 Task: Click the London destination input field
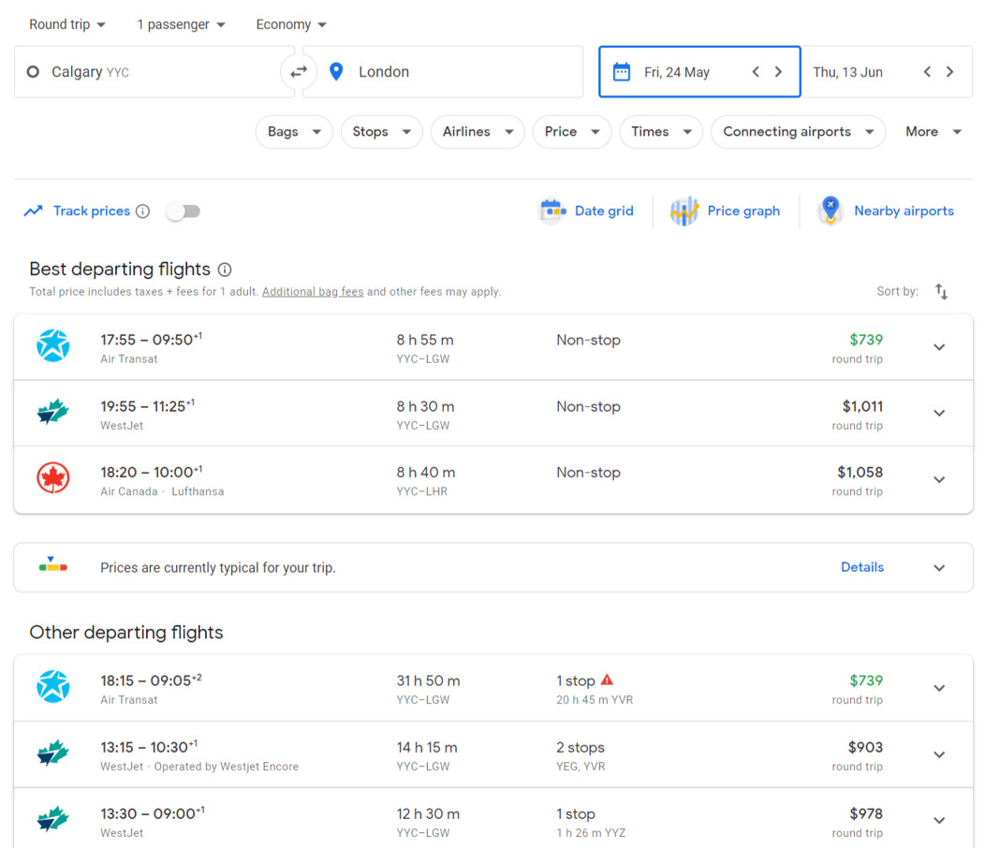point(440,71)
